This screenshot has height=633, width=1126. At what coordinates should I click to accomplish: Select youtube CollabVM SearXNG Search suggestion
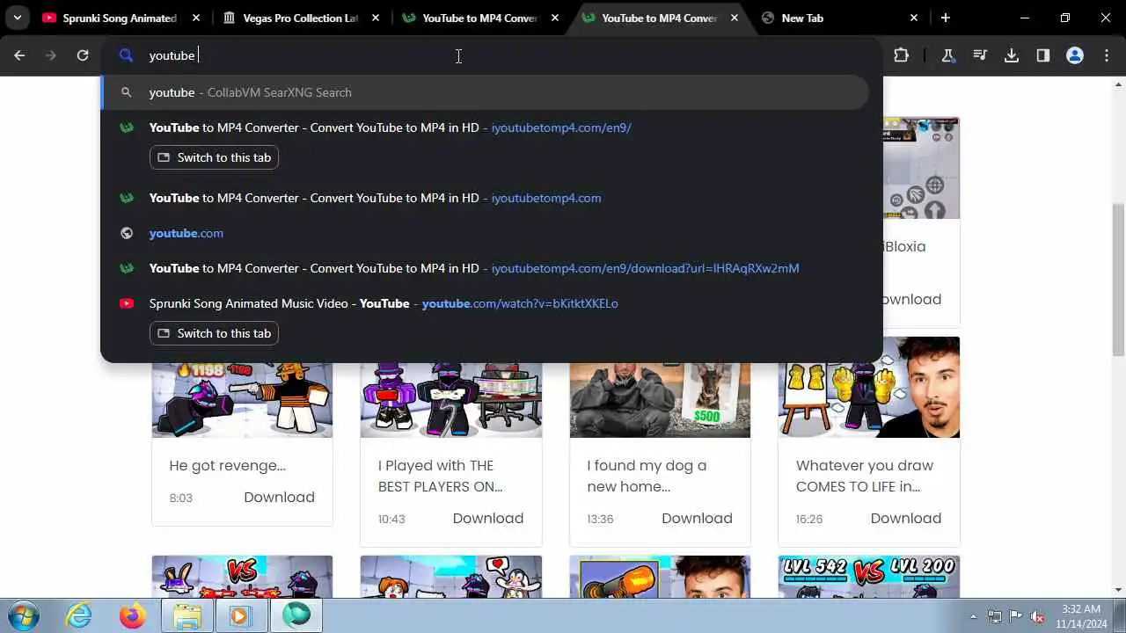486,92
